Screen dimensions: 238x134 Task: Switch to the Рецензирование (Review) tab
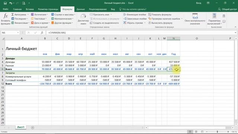[98, 9]
